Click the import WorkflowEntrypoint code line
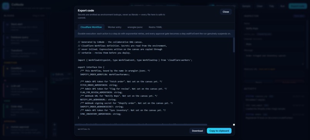This screenshot has width=310, height=140. (135, 60)
